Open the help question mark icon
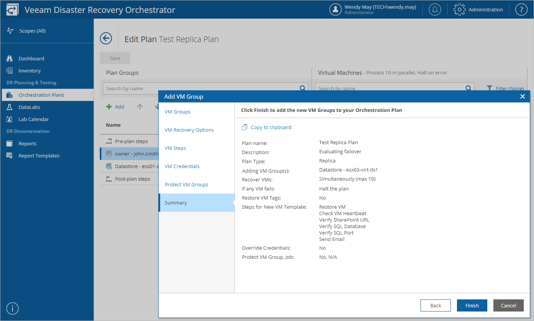The height and width of the screenshot is (321, 534). 521,9
